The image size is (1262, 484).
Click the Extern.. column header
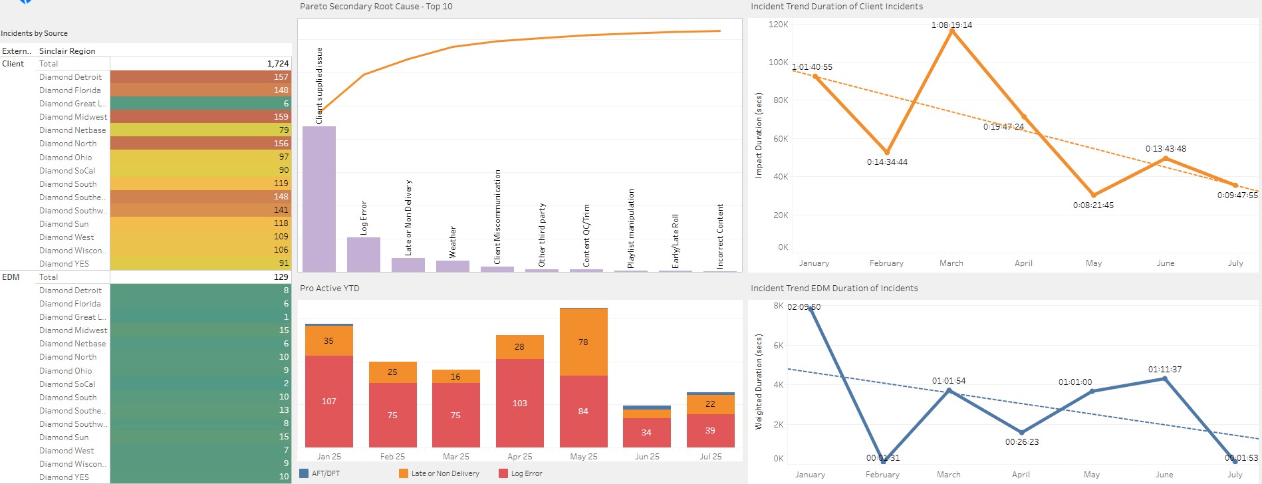click(17, 51)
